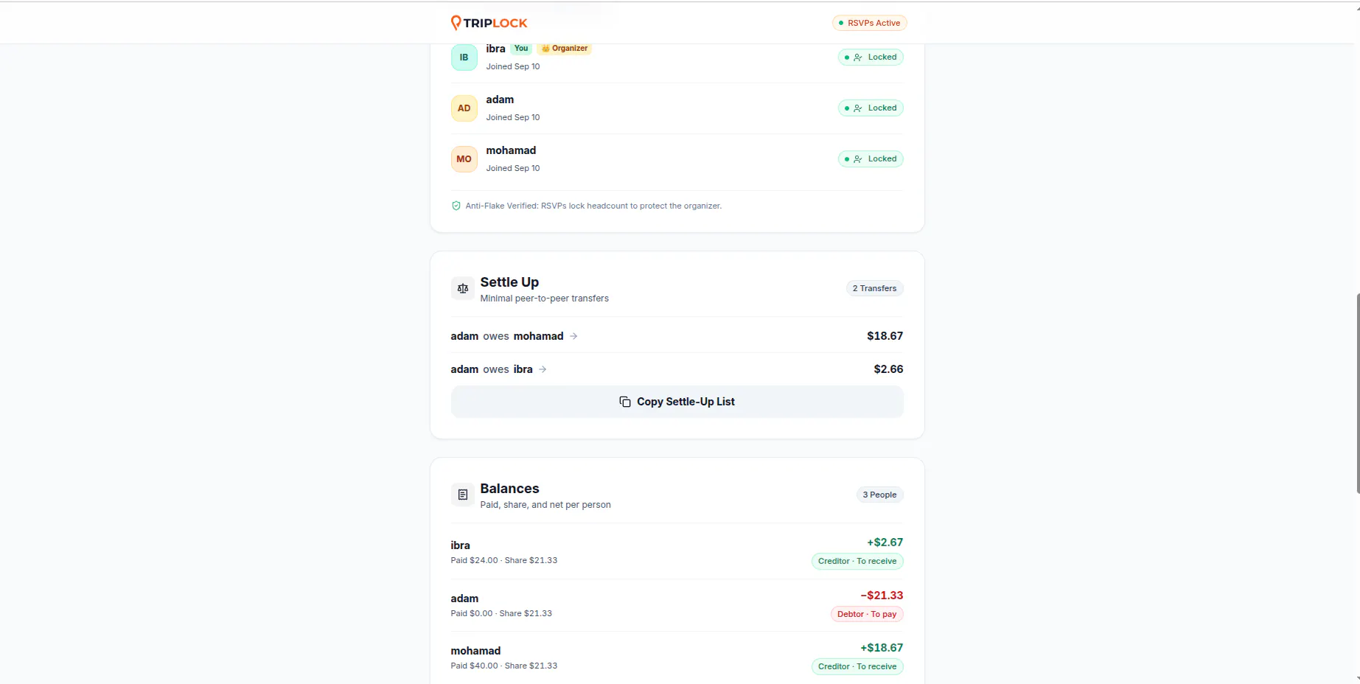
Task: Click the page's vertical scrollbar thumb
Action: click(x=1358, y=393)
